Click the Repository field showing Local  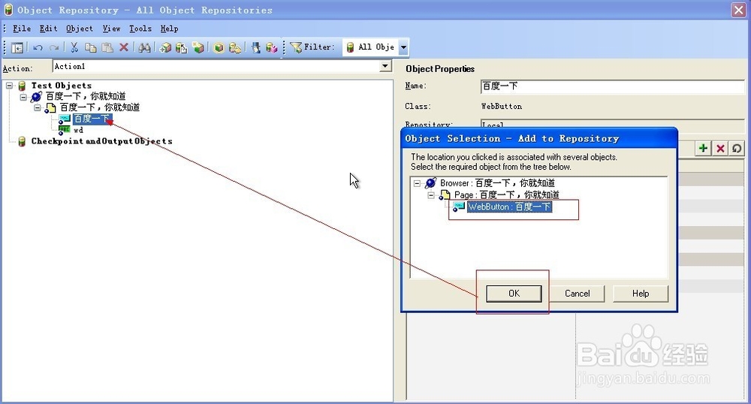[x=613, y=124]
